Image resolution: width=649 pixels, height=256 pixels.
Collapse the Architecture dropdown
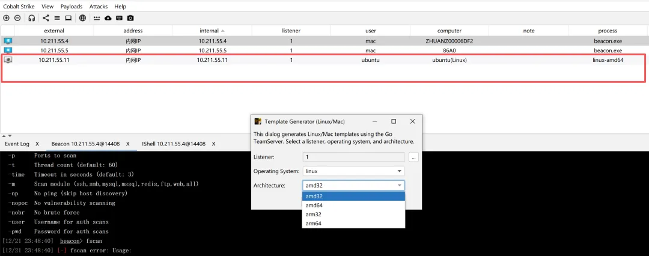pos(400,185)
